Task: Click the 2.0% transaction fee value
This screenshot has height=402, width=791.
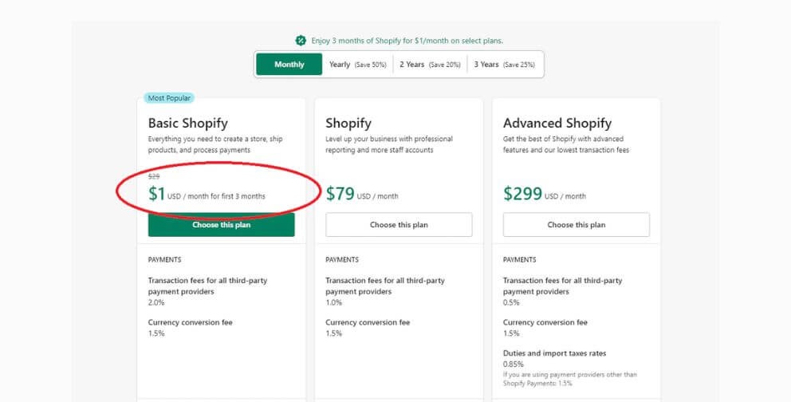Action: click(156, 302)
